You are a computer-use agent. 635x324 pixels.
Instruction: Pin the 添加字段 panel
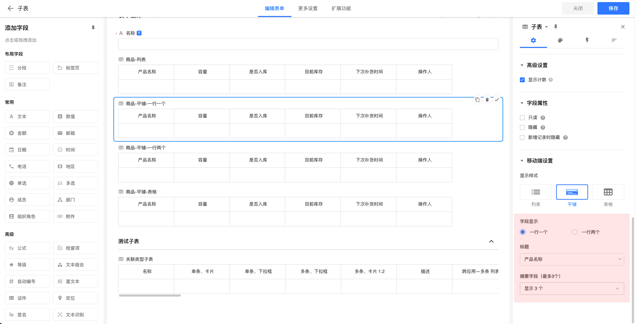tap(93, 28)
